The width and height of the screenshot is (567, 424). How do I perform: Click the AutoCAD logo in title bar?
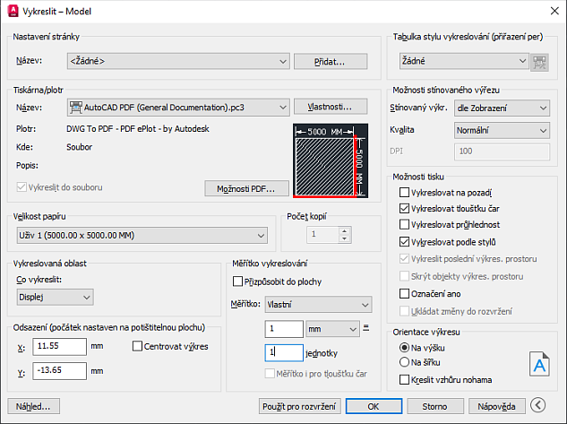[13, 11]
